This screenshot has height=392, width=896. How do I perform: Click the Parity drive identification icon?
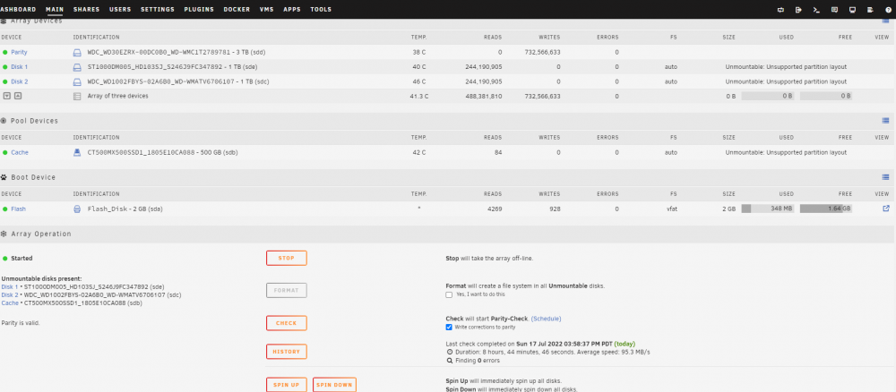click(77, 53)
